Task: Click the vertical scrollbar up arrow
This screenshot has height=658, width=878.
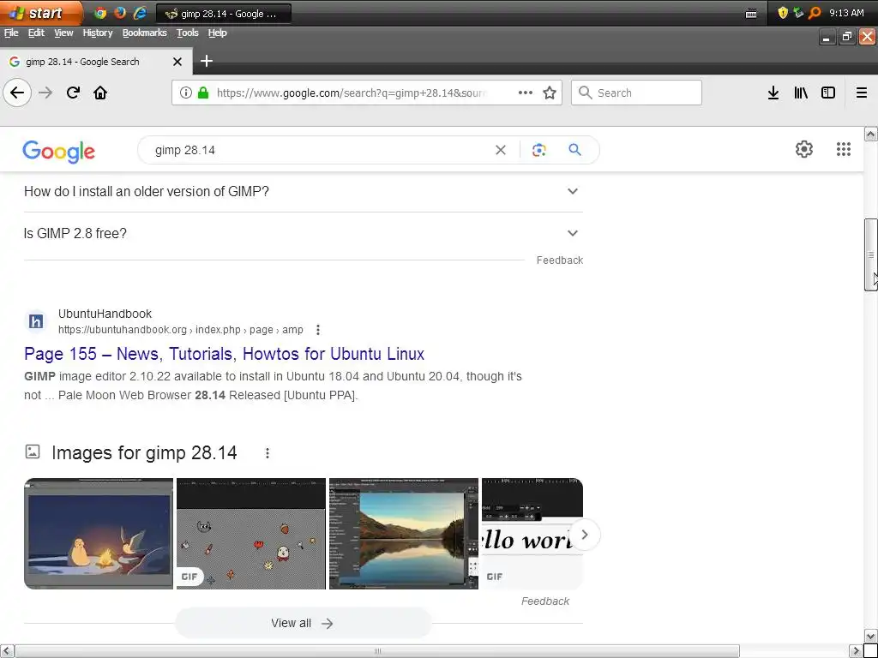Action: 871,134
